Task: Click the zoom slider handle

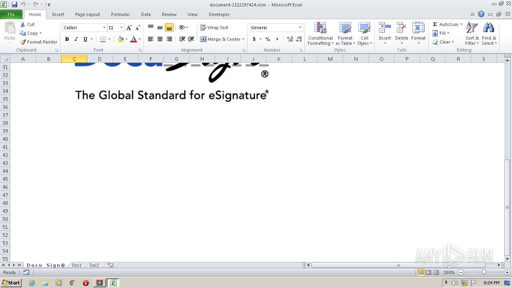Action: pyautogui.click(x=484, y=272)
